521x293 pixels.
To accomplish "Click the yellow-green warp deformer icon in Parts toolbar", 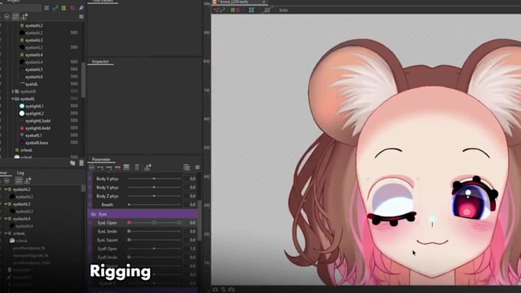I will 64,8.
